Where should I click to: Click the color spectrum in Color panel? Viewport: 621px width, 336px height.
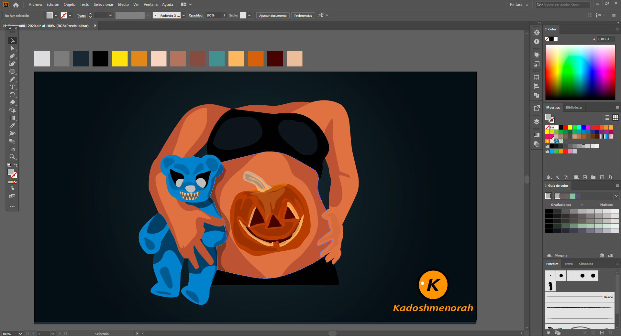[x=580, y=72]
